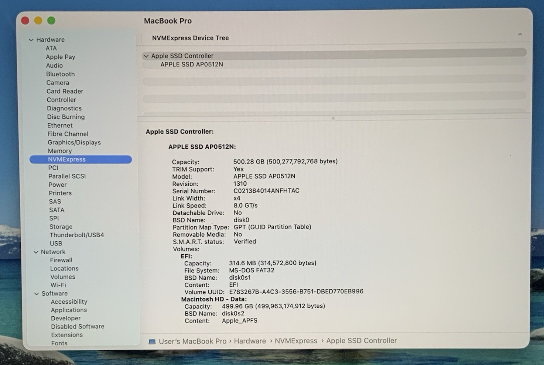Click Apple SSD Controller in path bar
The image size is (544, 365).
(x=362, y=340)
